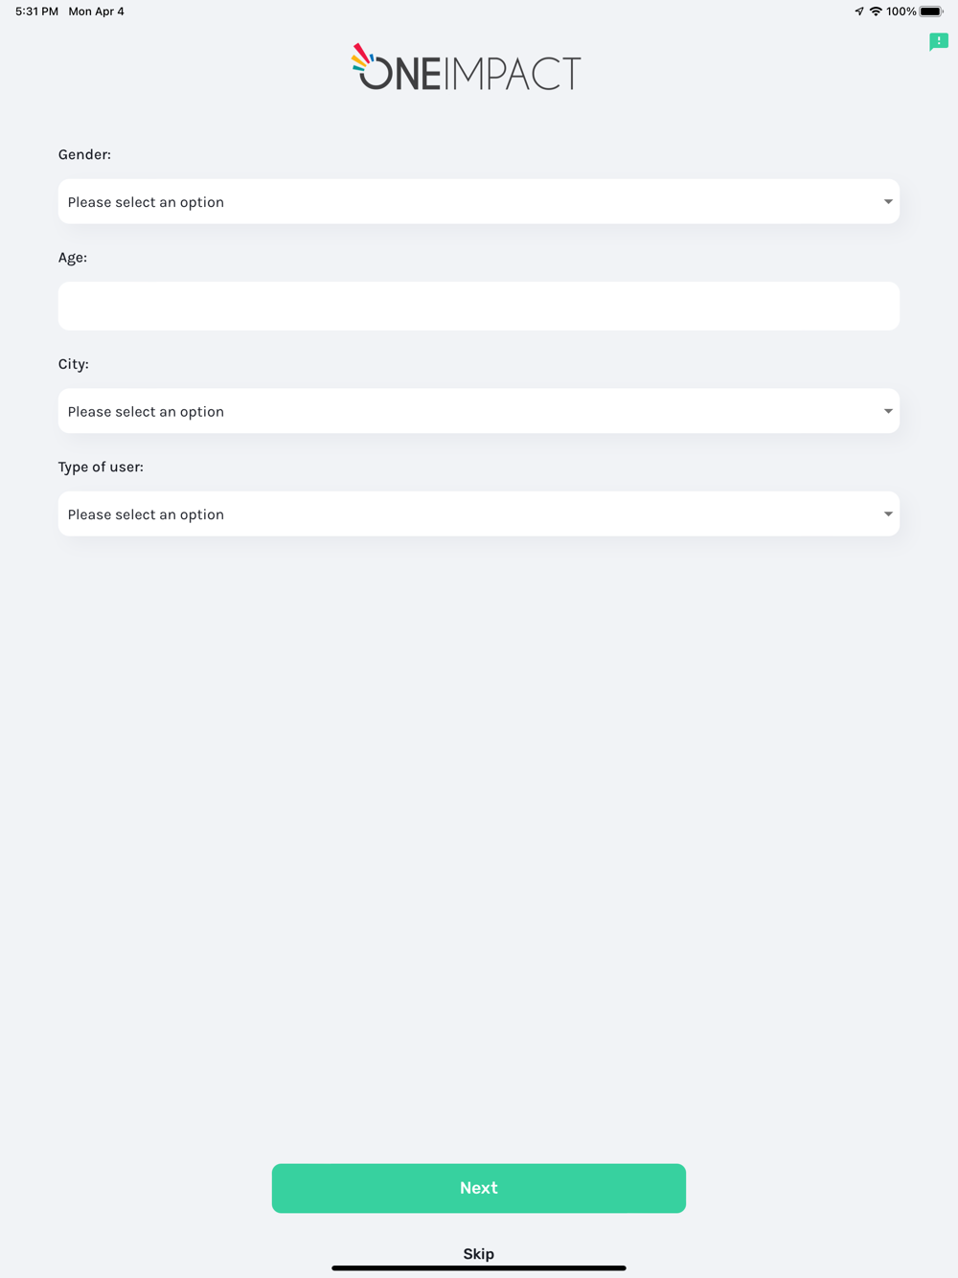Expand the Type of user dropdown
This screenshot has height=1278, width=958.
point(478,514)
